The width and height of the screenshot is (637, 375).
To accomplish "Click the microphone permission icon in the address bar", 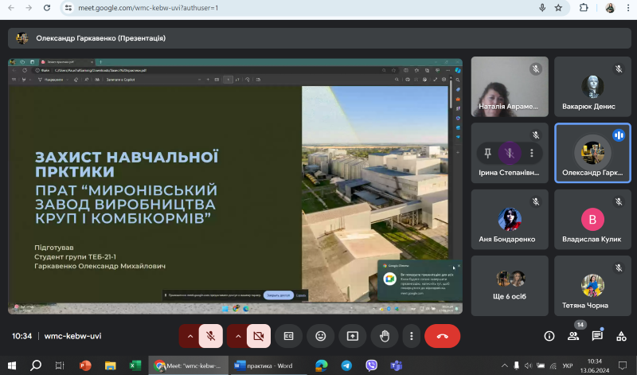I will point(542,8).
